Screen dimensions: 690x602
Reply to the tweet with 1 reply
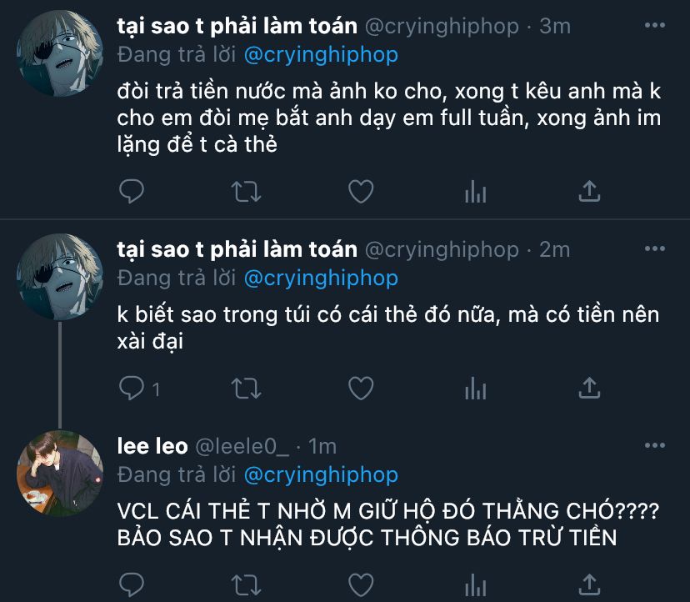coord(132,388)
